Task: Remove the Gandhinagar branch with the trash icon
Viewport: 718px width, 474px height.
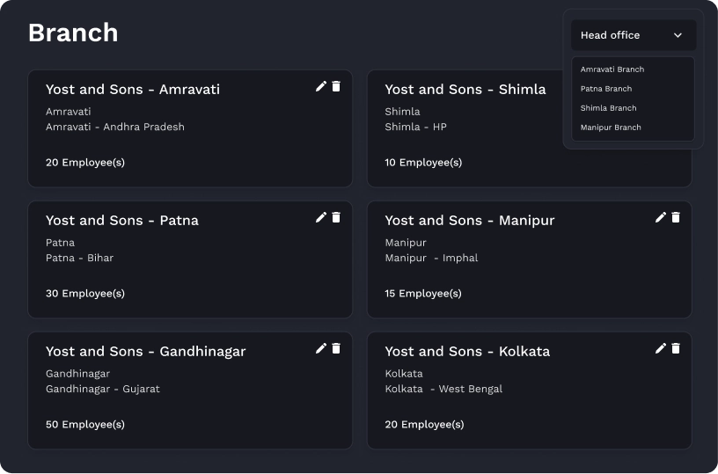Action: click(x=336, y=348)
